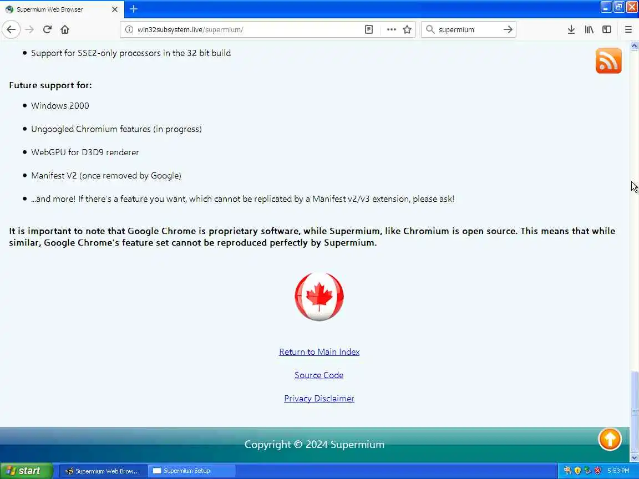Close the Supermium Web Browser tab
639x479 pixels.
click(x=114, y=9)
